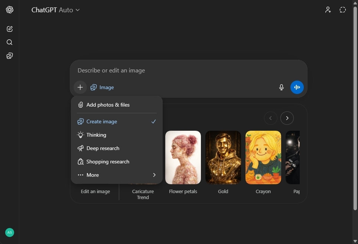Click the ChatGPT logo at top of sidebar
Image resolution: width=358 pixels, height=244 pixels.
[x=10, y=10]
